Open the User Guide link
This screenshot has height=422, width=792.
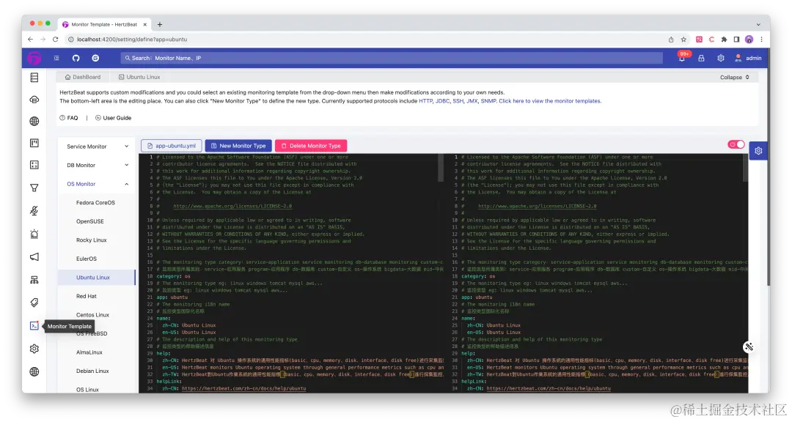[x=113, y=118]
